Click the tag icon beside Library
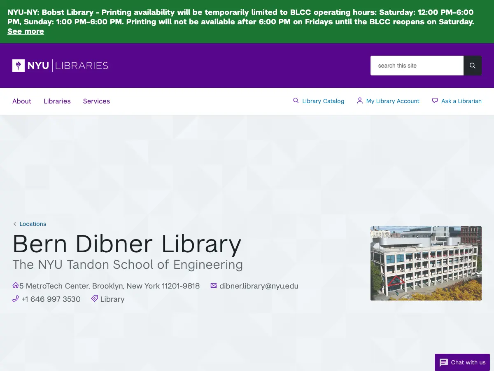 tap(94, 298)
